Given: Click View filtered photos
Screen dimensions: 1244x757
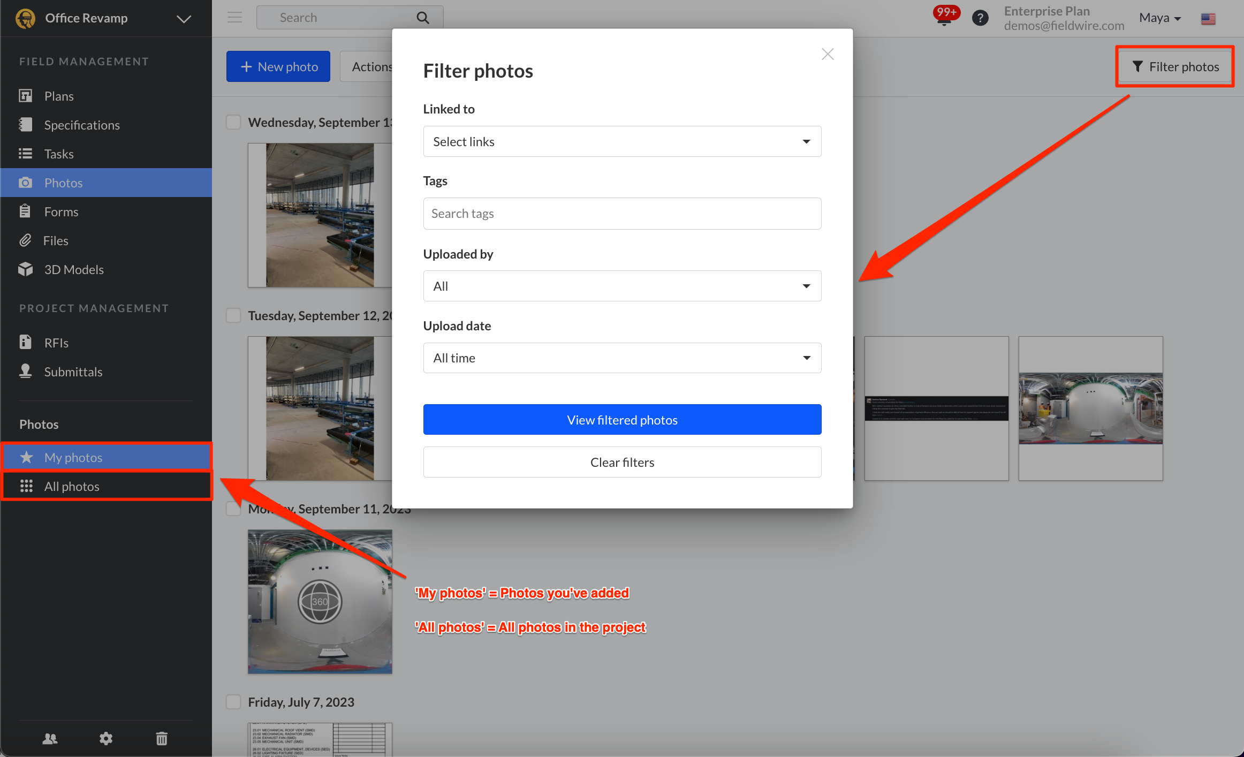Looking at the screenshot, I should pos(622,420).
